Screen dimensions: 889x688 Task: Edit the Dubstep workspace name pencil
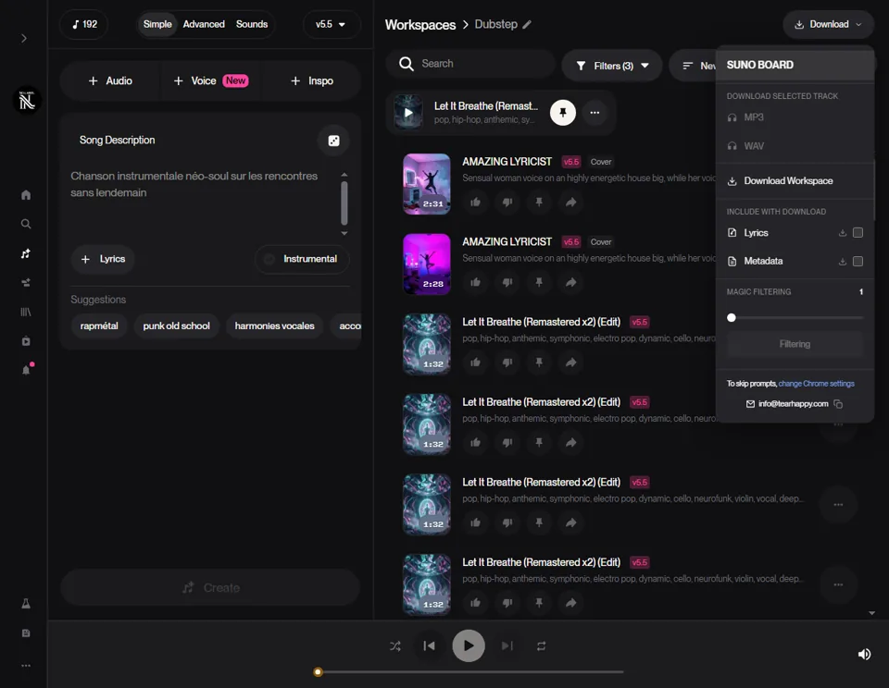click(x=527, y=24)
